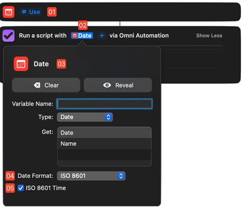
Task: Click the large Date calendar icon in popover
Action: [21, 64]
